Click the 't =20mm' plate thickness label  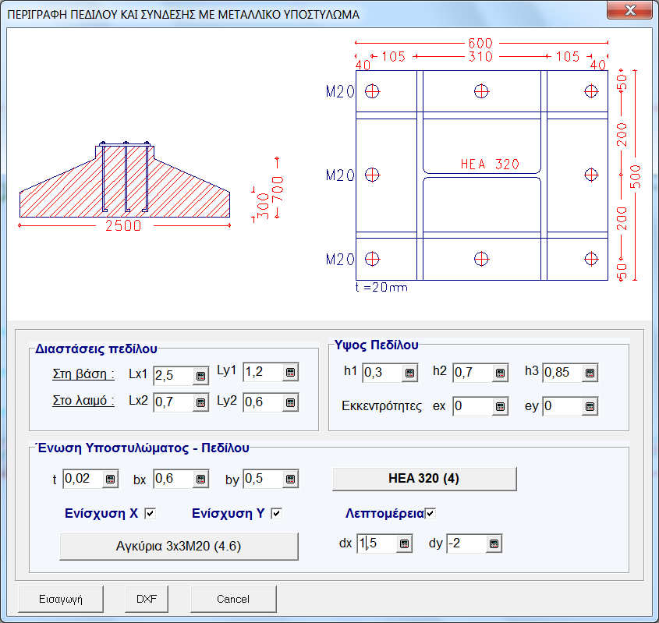[x=381, y=288]
